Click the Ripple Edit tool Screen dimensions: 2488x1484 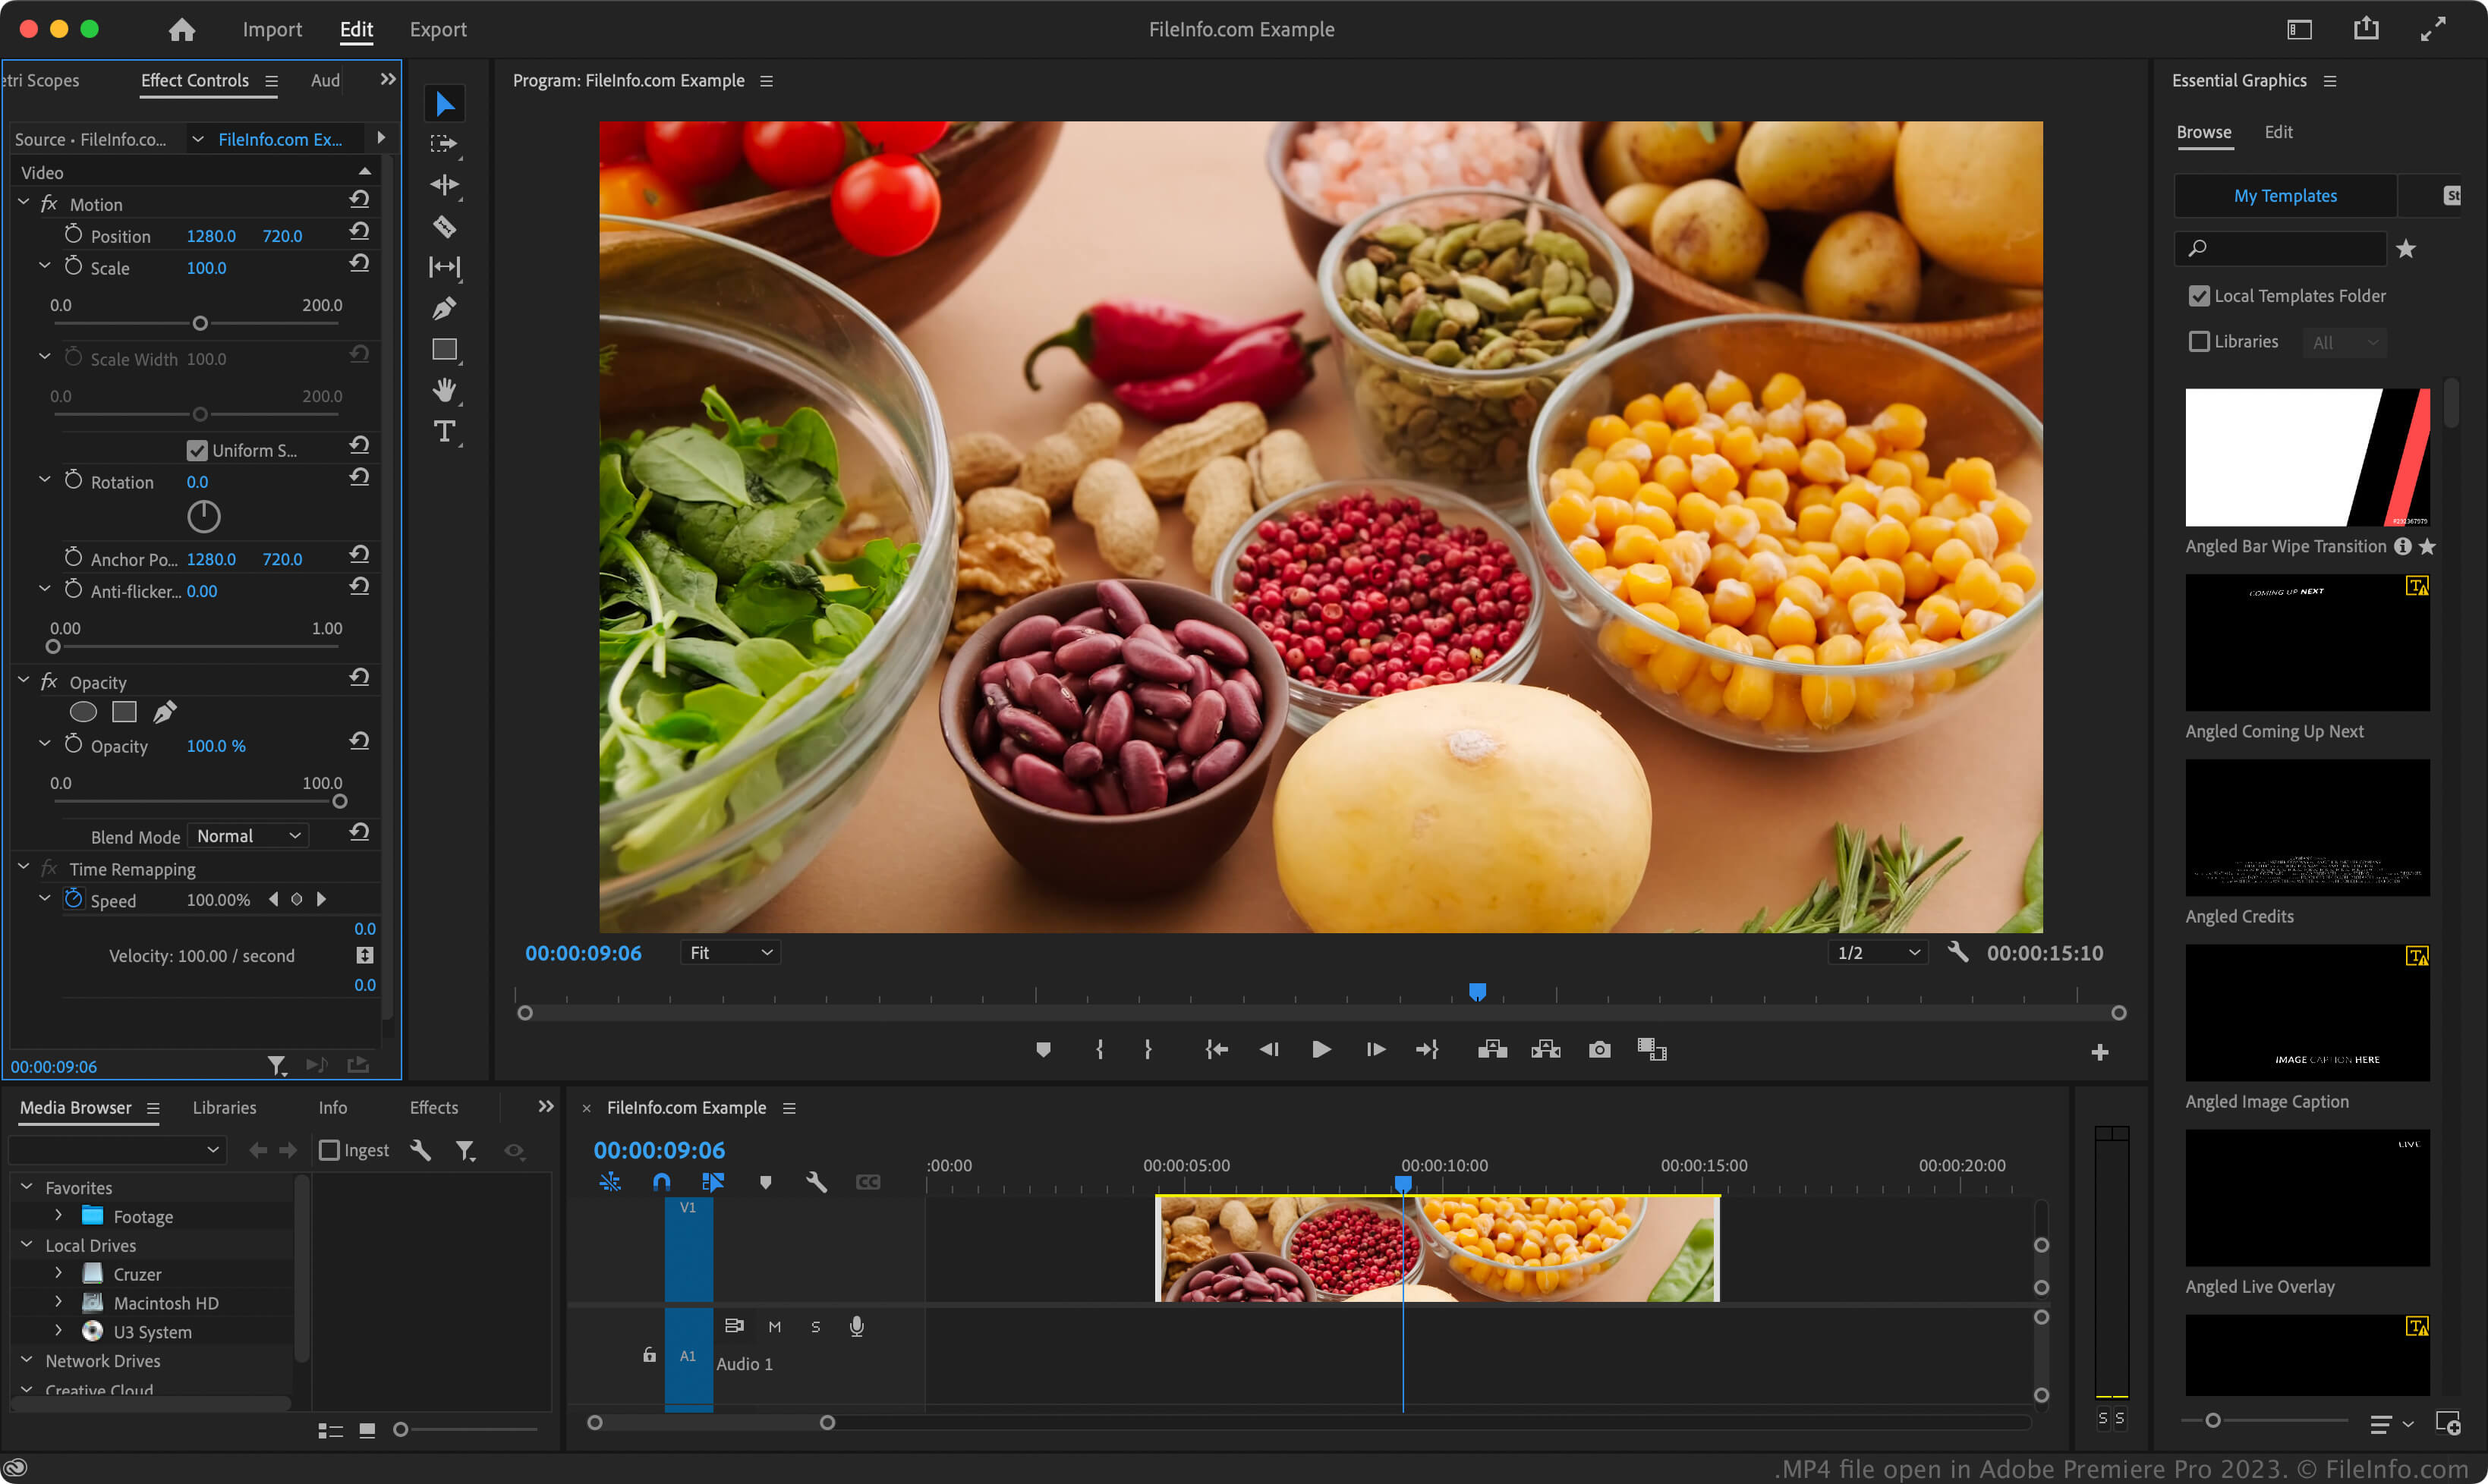point(444,185)
